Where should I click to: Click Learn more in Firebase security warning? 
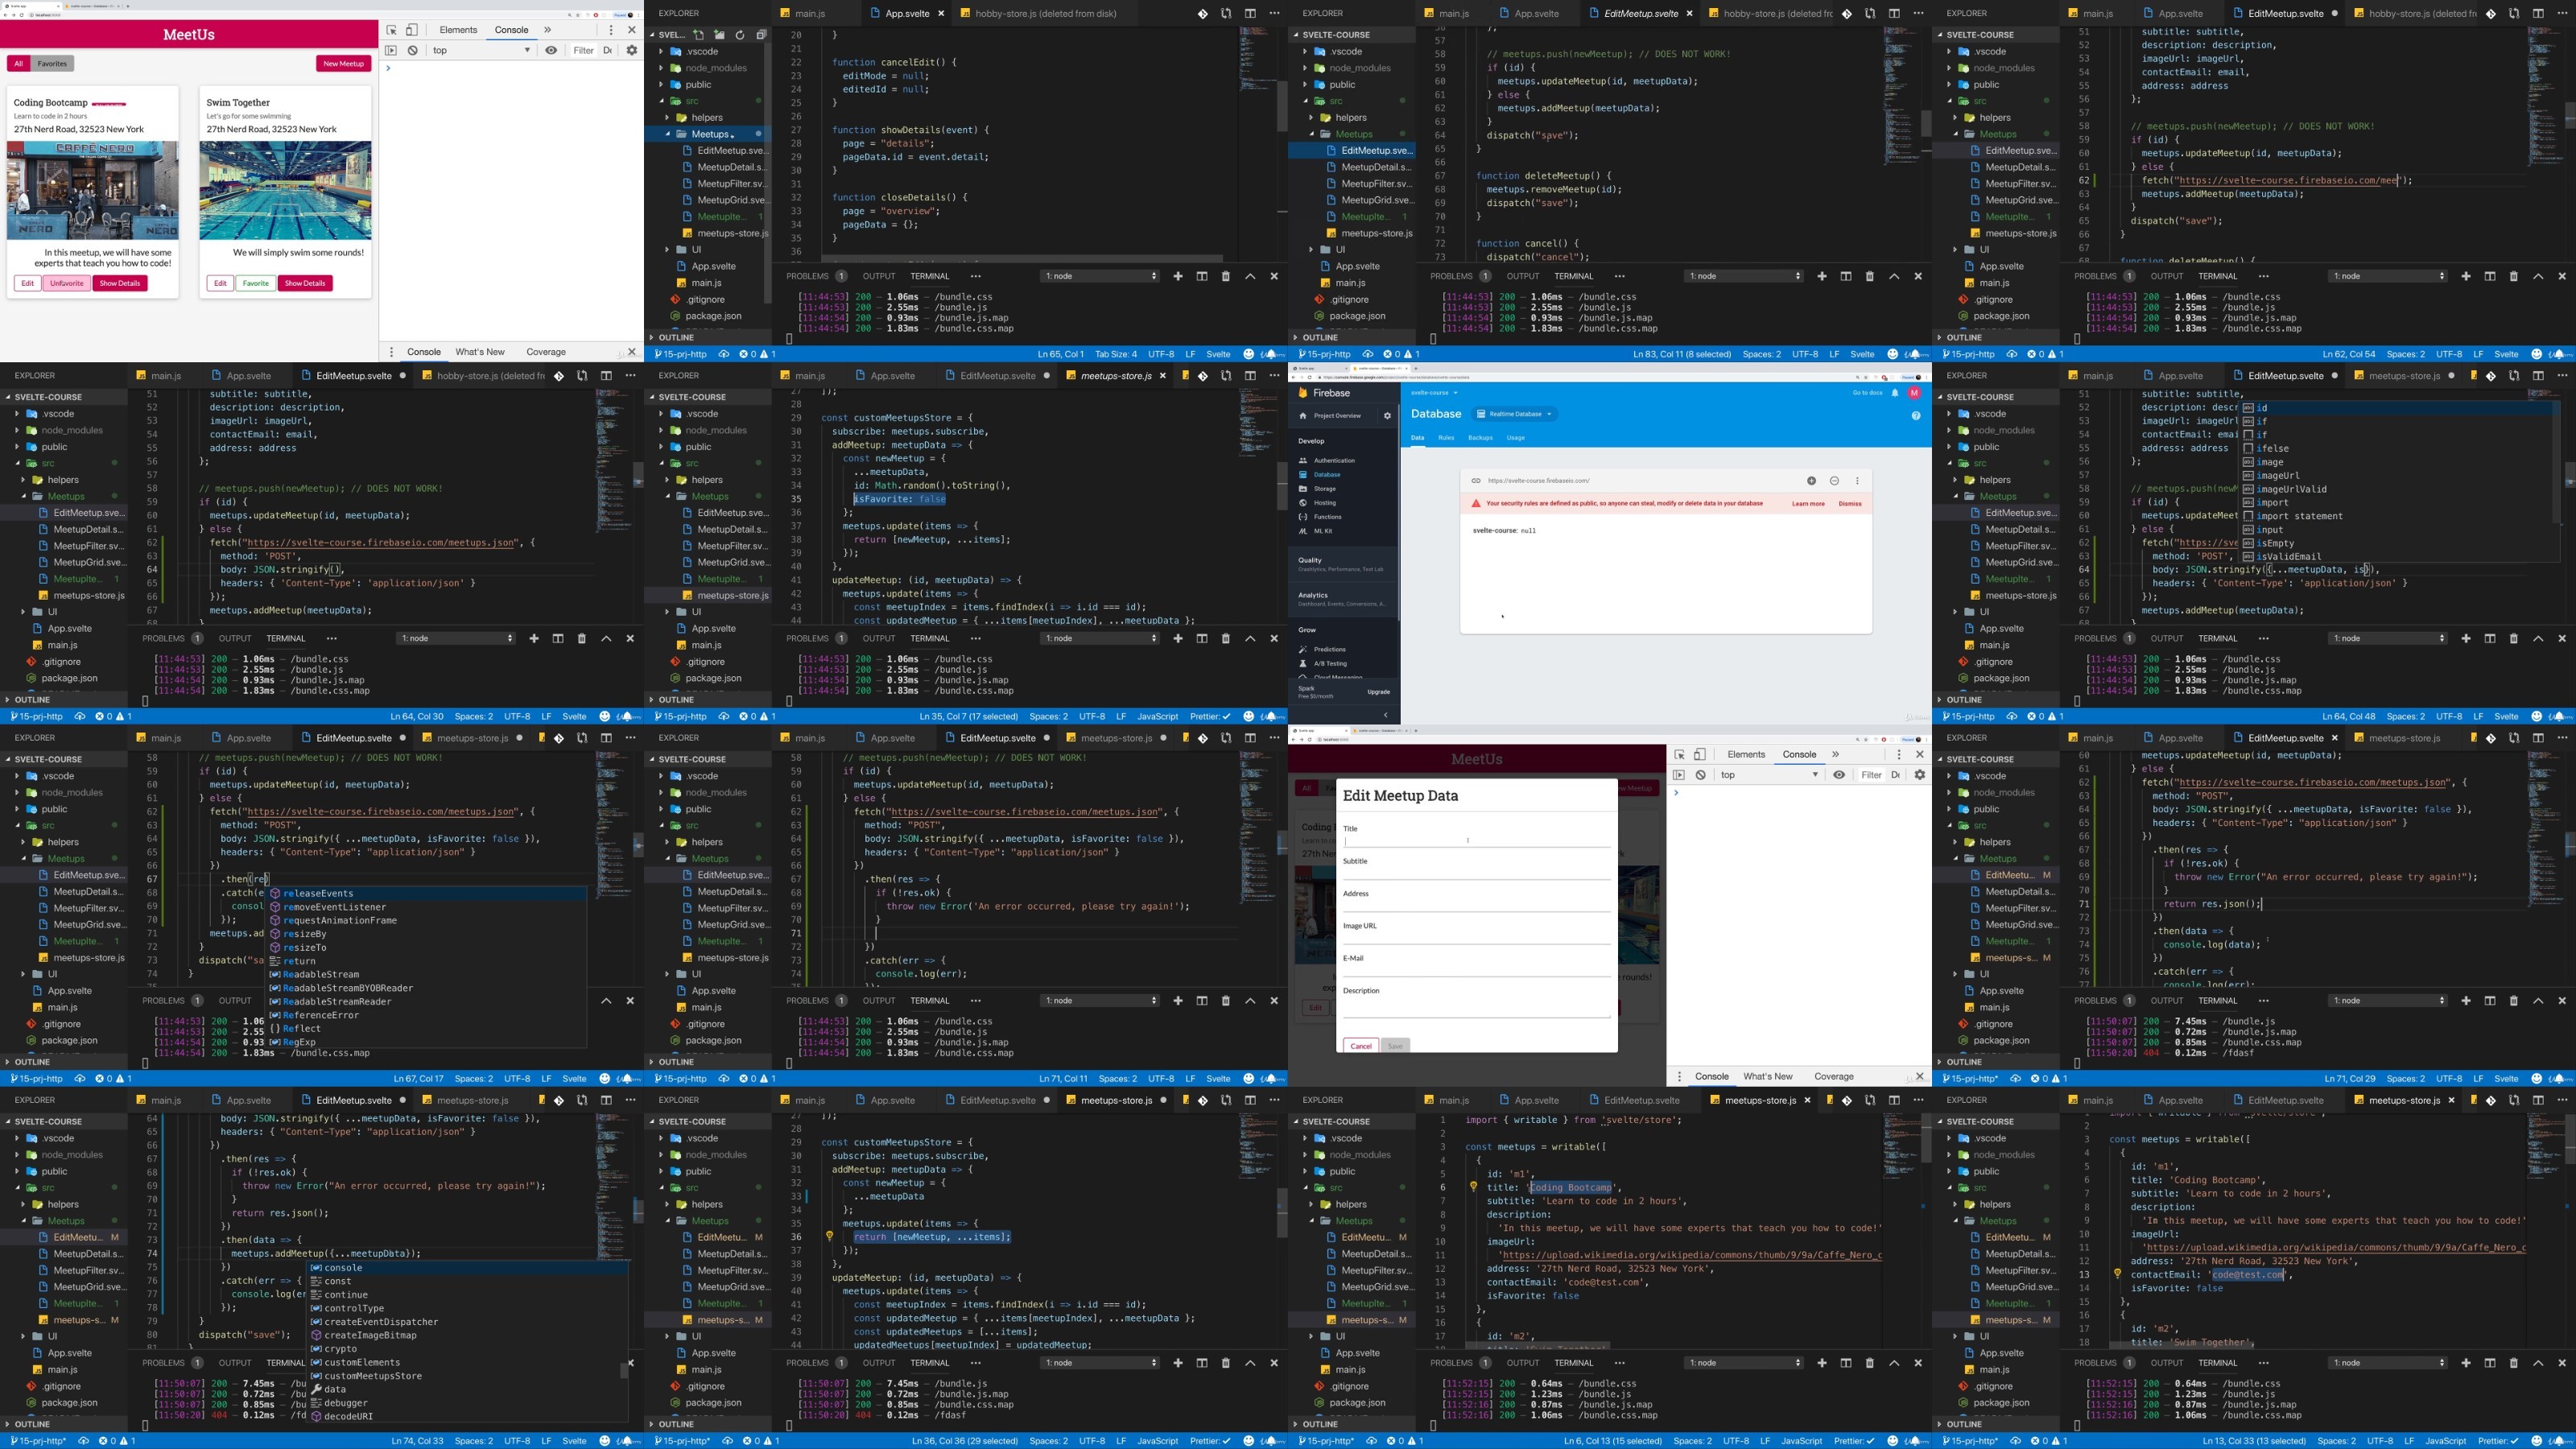coord(1808,504)
